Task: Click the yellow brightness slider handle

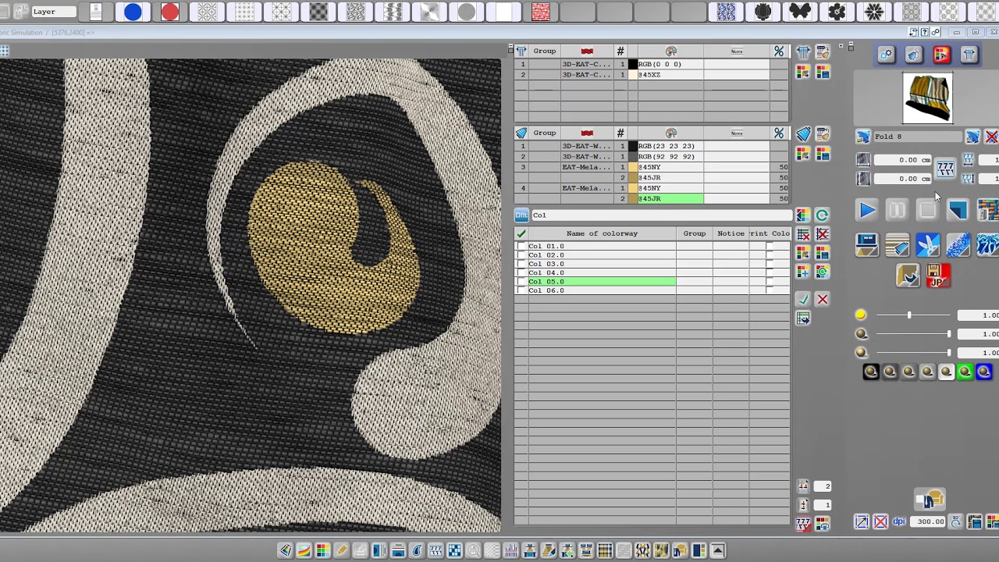Action: [909, 315]
